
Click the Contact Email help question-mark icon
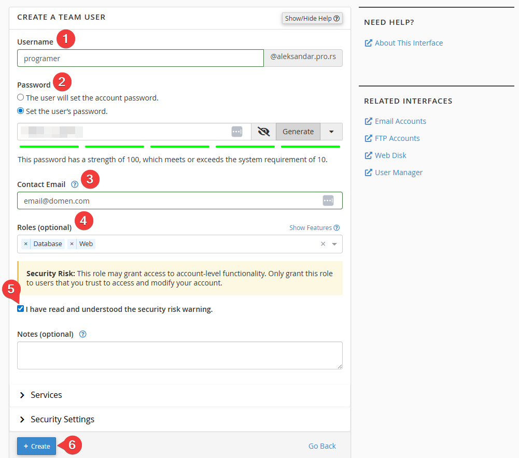[75, 184]
